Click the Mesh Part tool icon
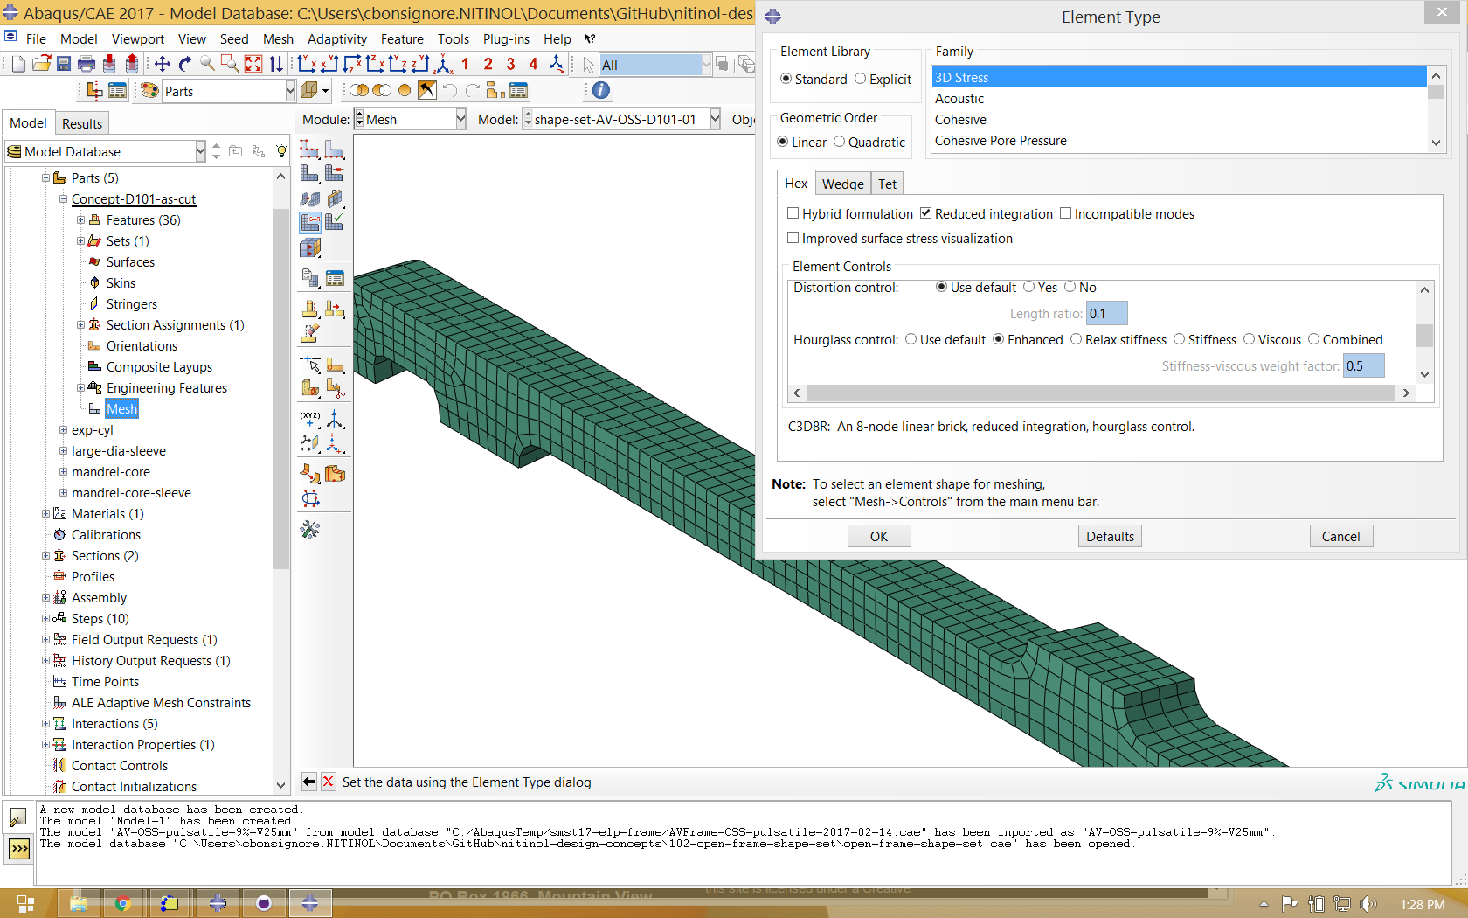This screenshot has width=1468, height=918. (x=310, y=174)
